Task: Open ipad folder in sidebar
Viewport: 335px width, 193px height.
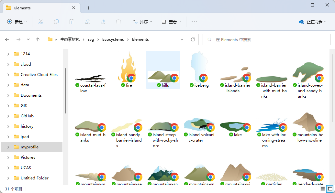Action: pyautogui.click(x=25, y=137)
